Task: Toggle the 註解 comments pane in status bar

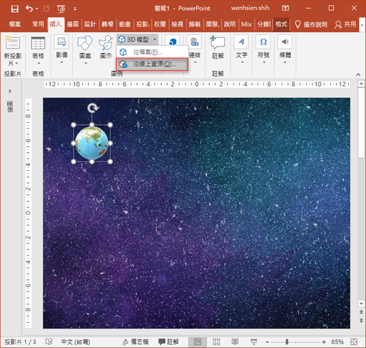Action: (x=169, y=342)
